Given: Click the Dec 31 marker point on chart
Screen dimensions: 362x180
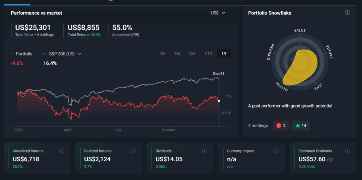Looking at the screenshot, I should (219, 101).
